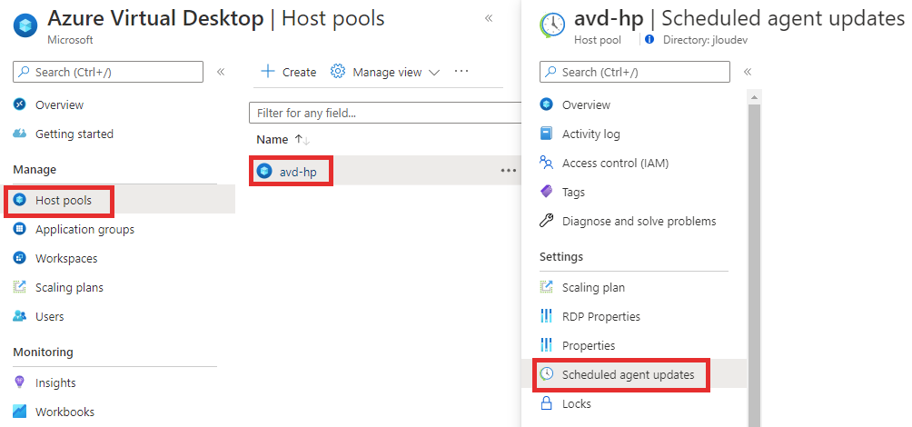Click the Locks padlock icon
The height and width of the screenshot is (427, 912).
point(546,403)
